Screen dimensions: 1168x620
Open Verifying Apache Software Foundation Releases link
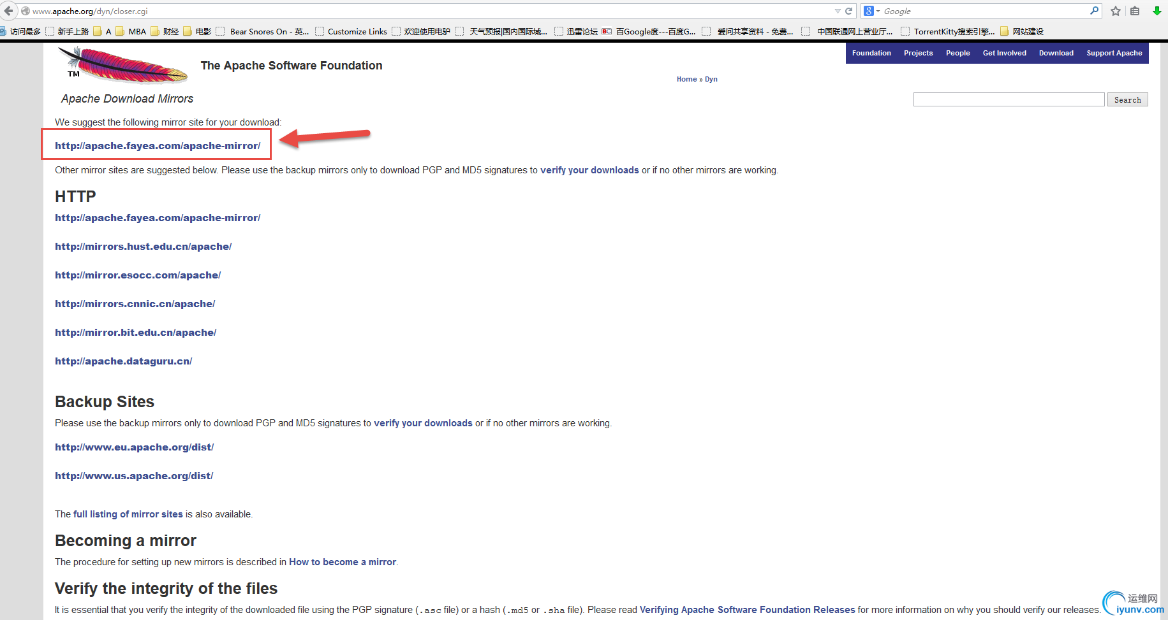click(747, 610)
